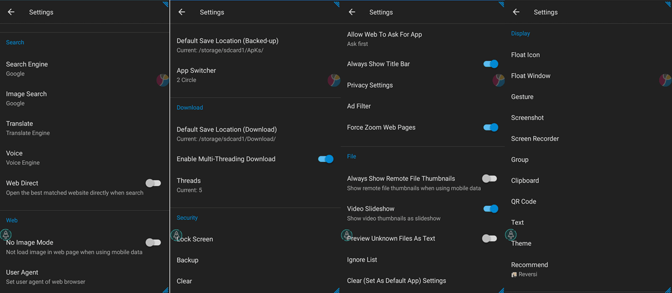Tap the pie-chart float icon beside Privacy Settings
Viewport: 672px width, 293px height.
[499, 80]
